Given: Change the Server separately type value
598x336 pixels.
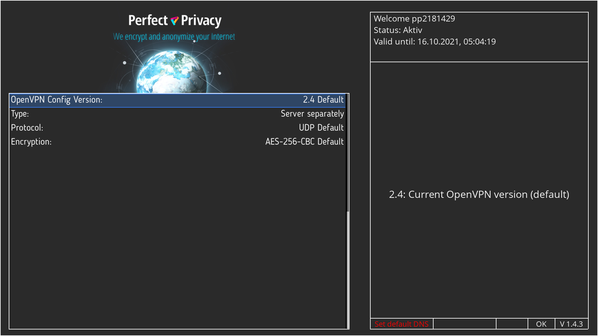Looking at the screenshot, I should (x=312, y=114).
